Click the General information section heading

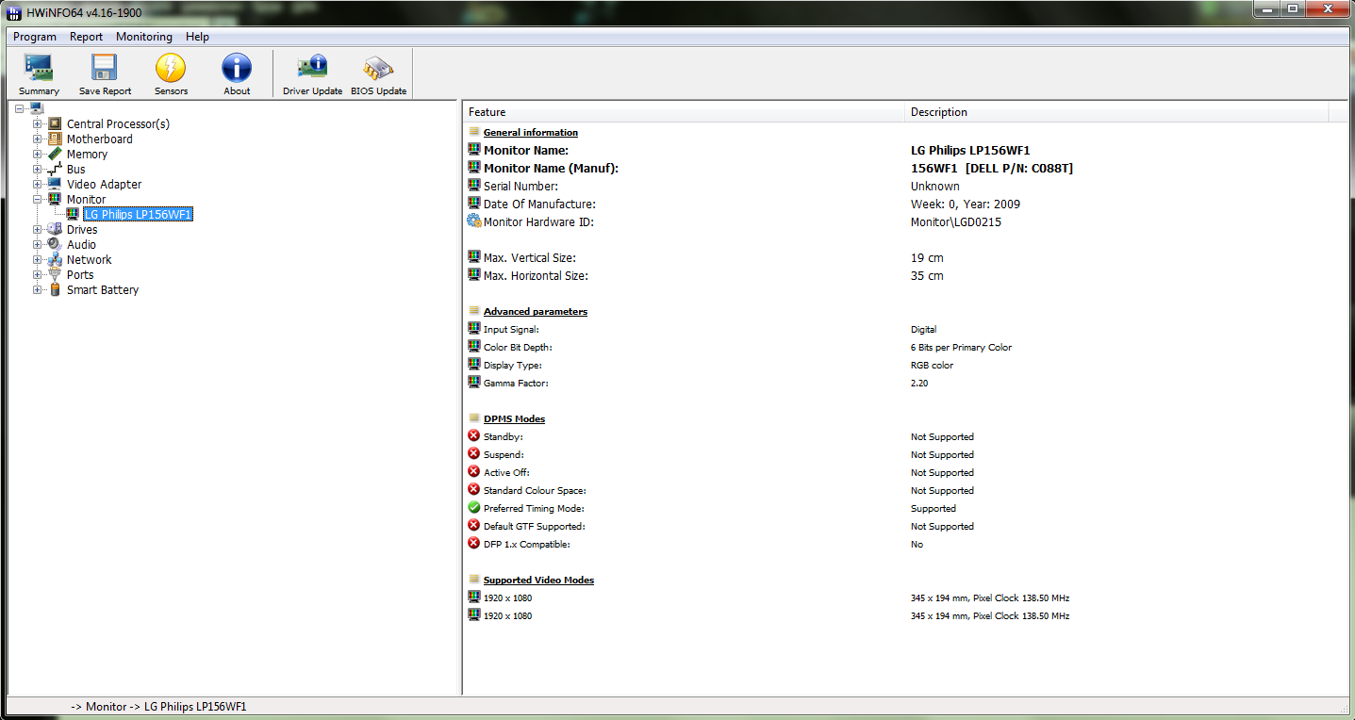point(530,132)
